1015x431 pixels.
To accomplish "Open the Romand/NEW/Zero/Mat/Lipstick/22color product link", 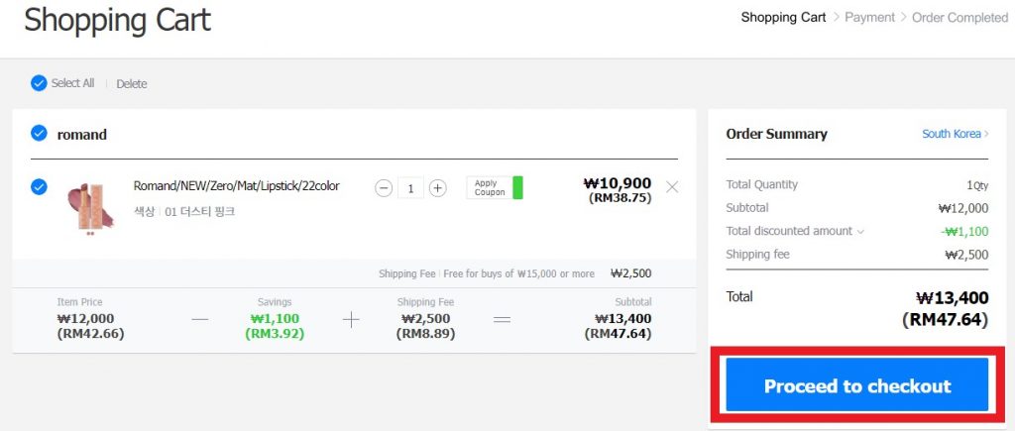I will (236, 186).
